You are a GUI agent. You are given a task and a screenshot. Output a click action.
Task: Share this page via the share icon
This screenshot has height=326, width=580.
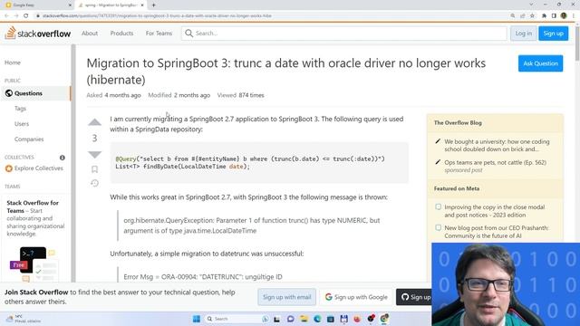coord(522,16)
